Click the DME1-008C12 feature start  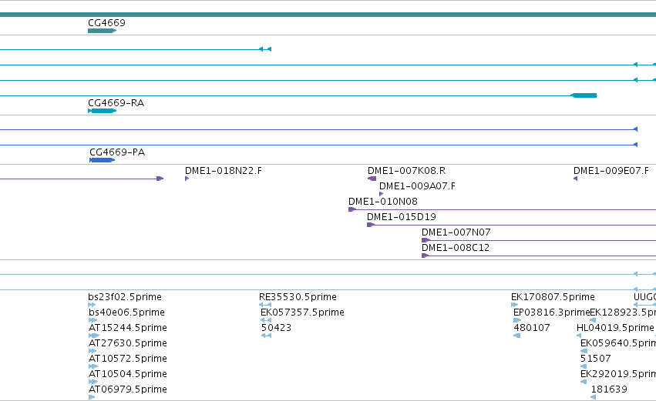click(425, 256)
